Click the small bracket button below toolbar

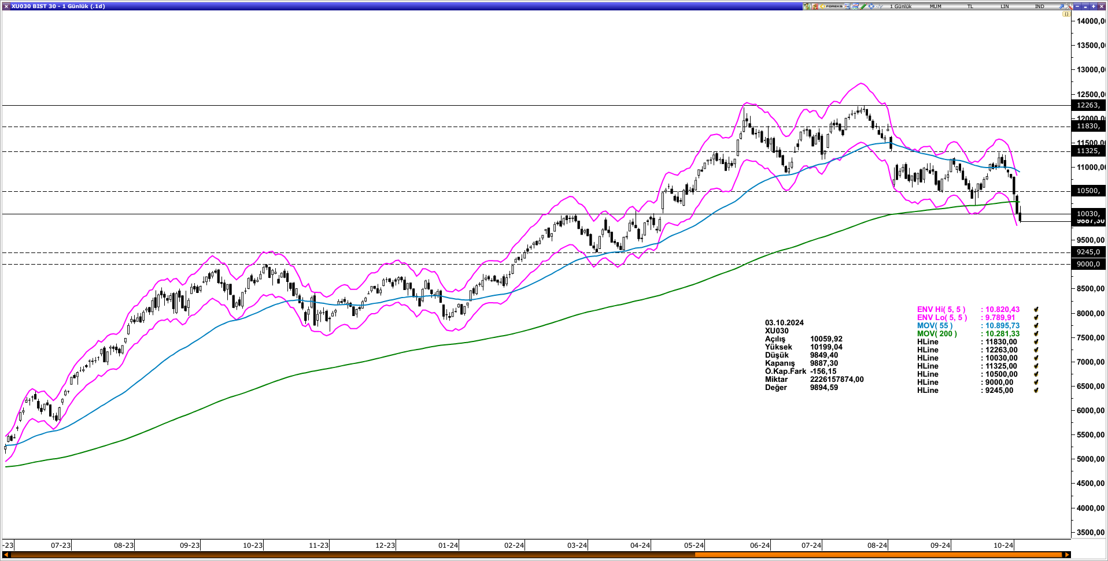pyautogui.click(x=1066, y=14)
